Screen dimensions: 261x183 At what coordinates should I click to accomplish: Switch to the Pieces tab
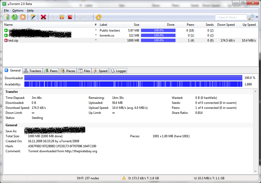point(68,71)
